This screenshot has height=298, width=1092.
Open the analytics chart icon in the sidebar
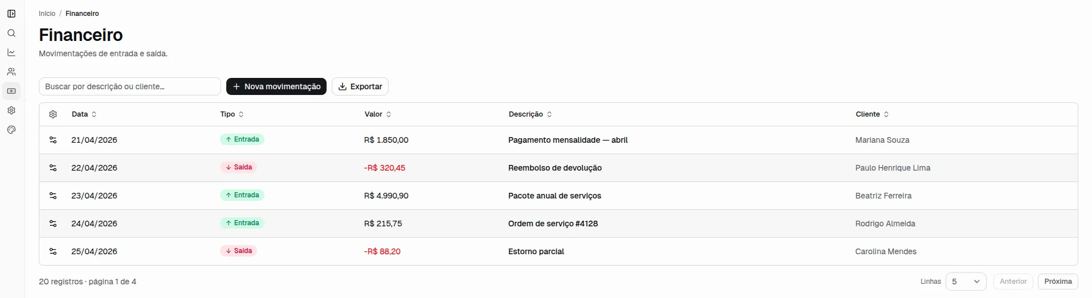[11, 52]
